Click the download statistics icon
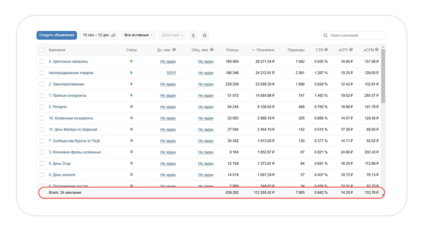Image resolution: width=423 pixels, height=230 pixels. pyautogui.click(x=193, y=35)
